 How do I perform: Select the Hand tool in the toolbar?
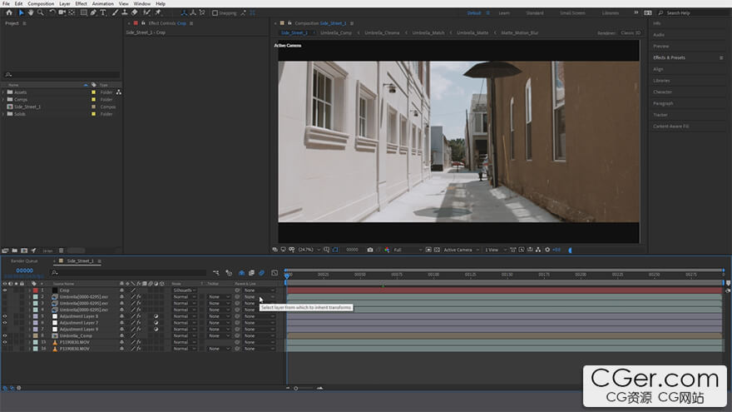[31, 12]
